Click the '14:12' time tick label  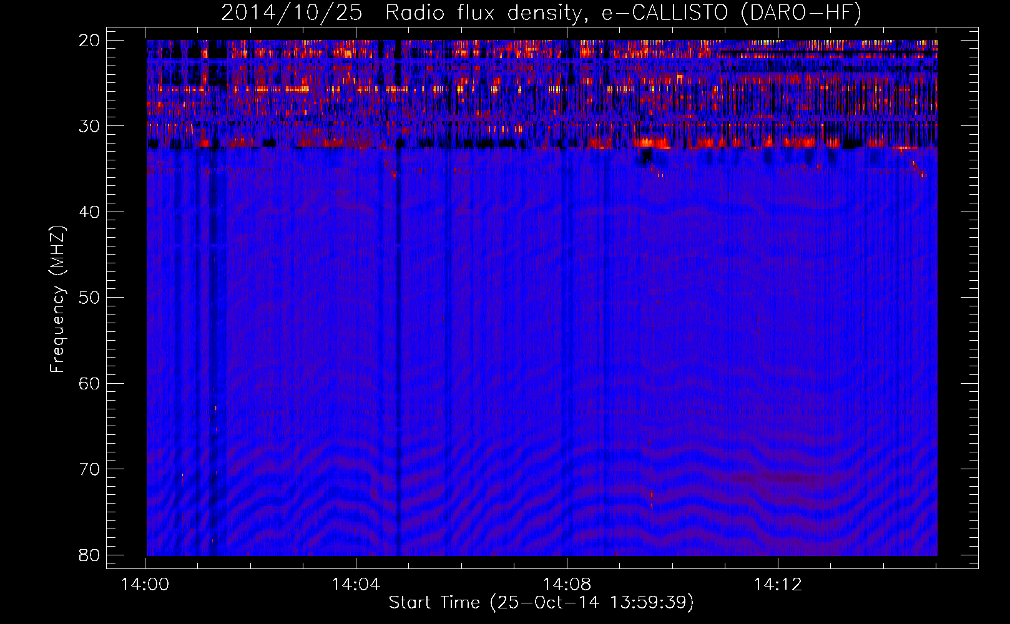point(778,585)
